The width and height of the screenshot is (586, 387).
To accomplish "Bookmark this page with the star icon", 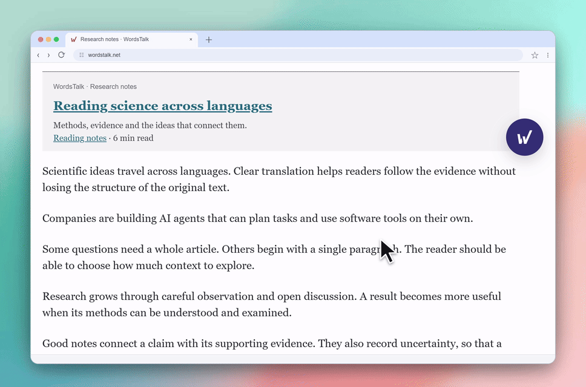I will coord(535,55).
